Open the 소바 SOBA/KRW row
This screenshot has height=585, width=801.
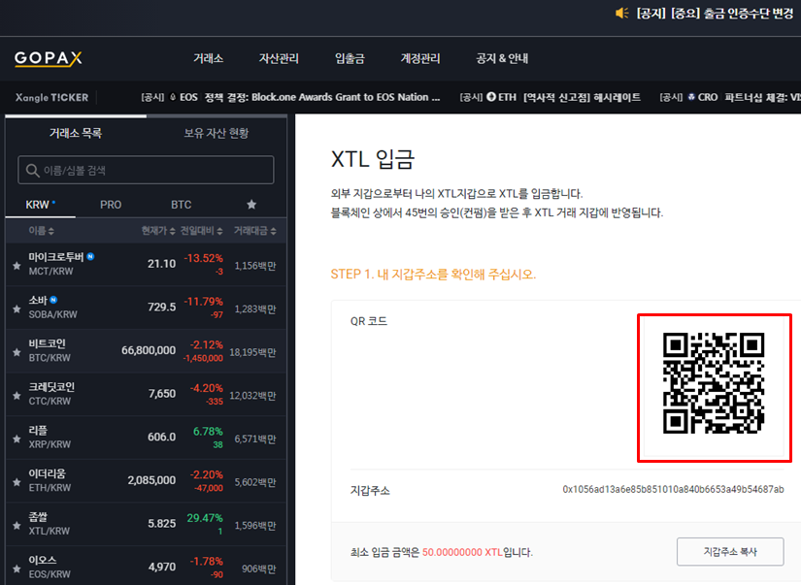[146, 308]
